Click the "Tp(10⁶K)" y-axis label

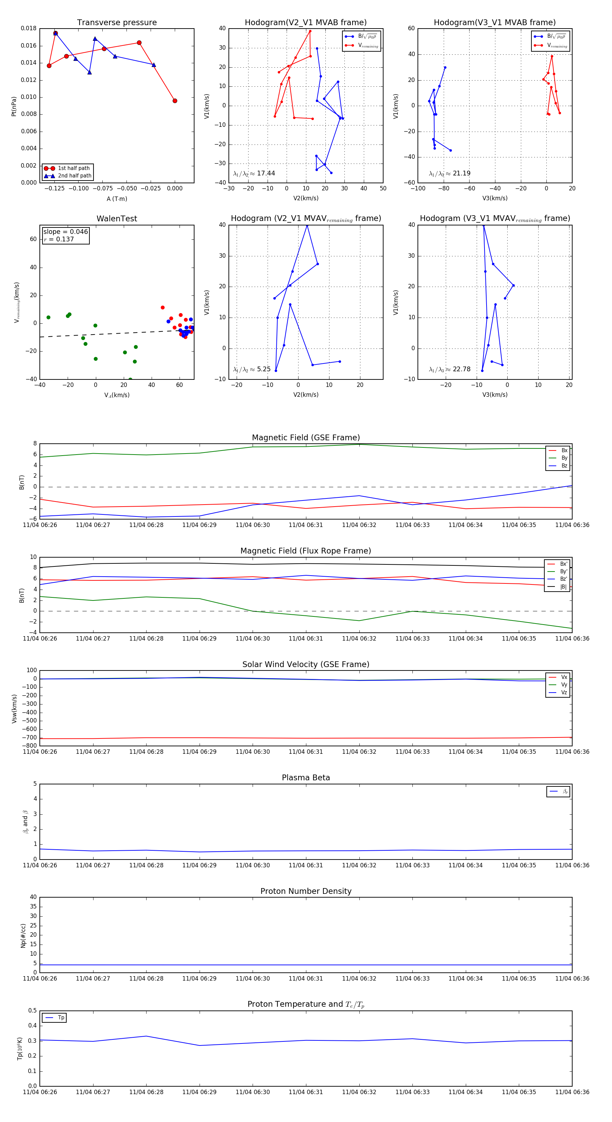click(20, 1049)
